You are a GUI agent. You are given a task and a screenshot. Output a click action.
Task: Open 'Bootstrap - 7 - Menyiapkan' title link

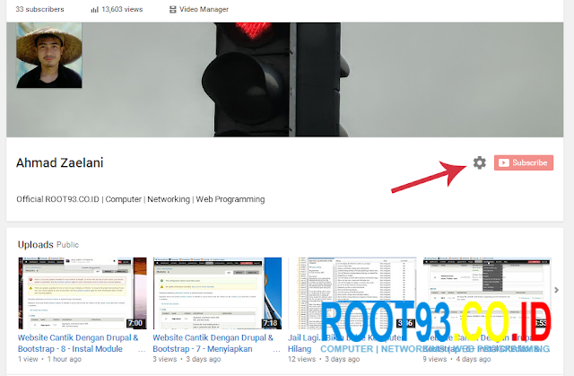tap(213, 343)
